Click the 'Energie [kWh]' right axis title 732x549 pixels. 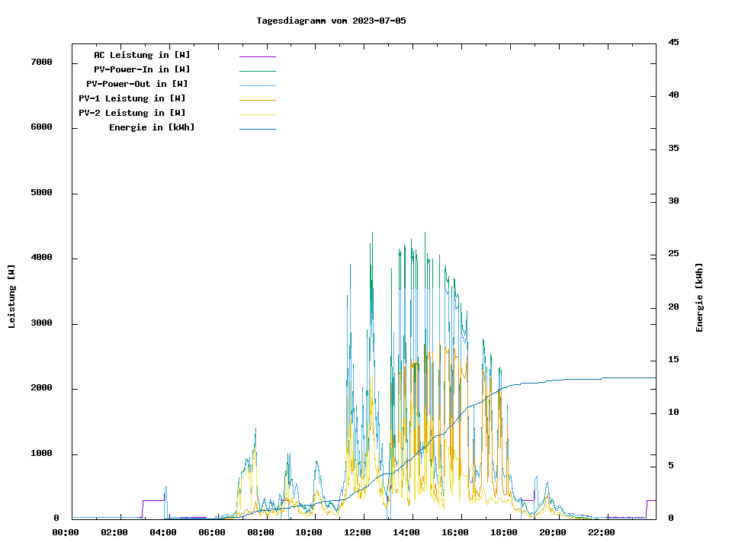(x=699, y=297)
